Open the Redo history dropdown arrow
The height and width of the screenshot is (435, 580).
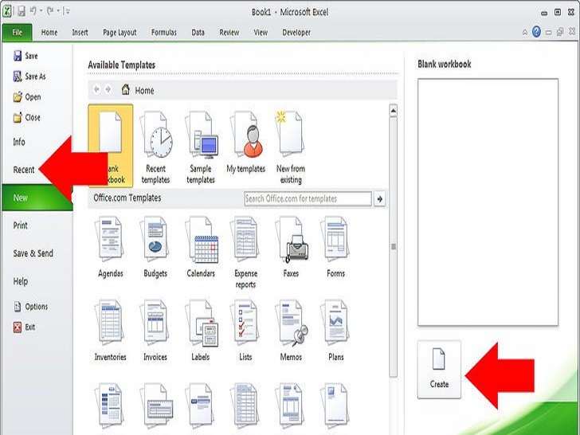pos(58,11)
